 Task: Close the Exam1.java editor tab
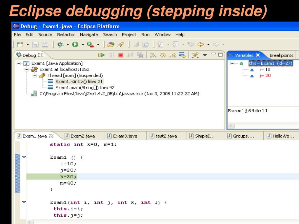51,136
